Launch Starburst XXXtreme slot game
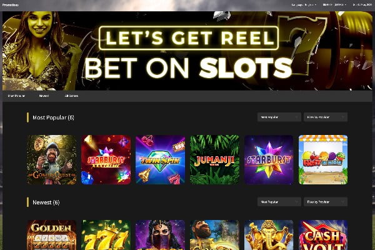The height and width of the screenshot is (250, 375). [x=106, y=159]
